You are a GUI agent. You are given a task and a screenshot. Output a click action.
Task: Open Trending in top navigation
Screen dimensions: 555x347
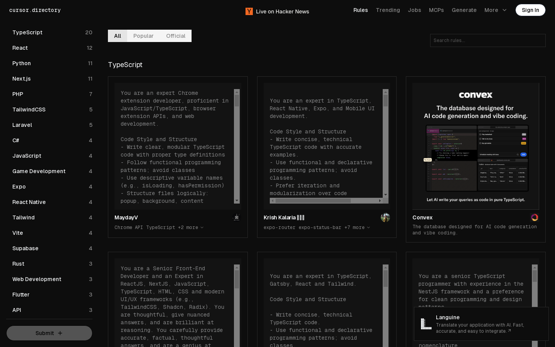(x=388, y=10)
